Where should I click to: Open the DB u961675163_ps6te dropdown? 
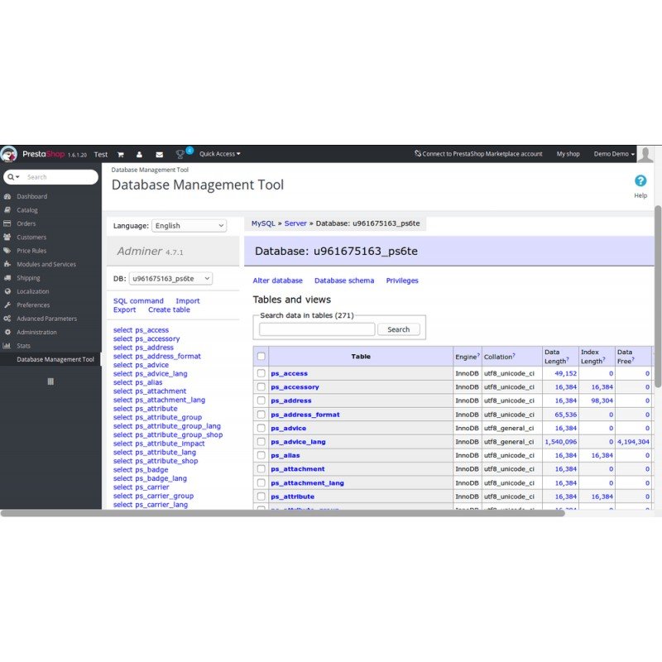[x=170, y=279]
